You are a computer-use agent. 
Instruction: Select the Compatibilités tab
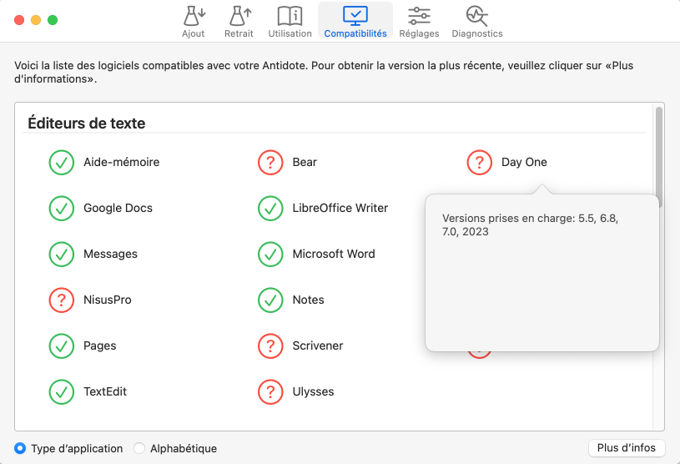355,21
